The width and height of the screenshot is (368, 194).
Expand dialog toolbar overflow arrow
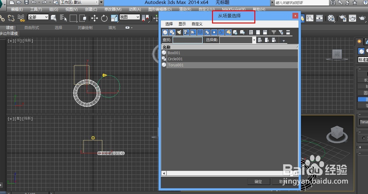(x=284, y=41)
